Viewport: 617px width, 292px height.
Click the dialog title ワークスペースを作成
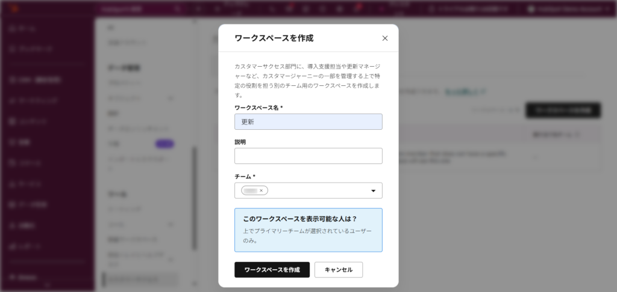[274, 38]
